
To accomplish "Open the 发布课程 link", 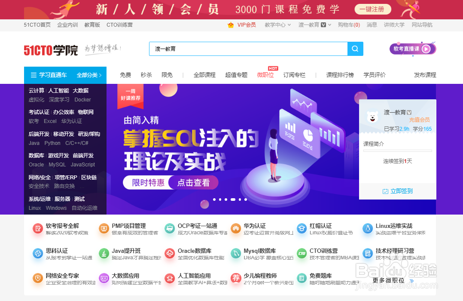I will pos(425,75).
